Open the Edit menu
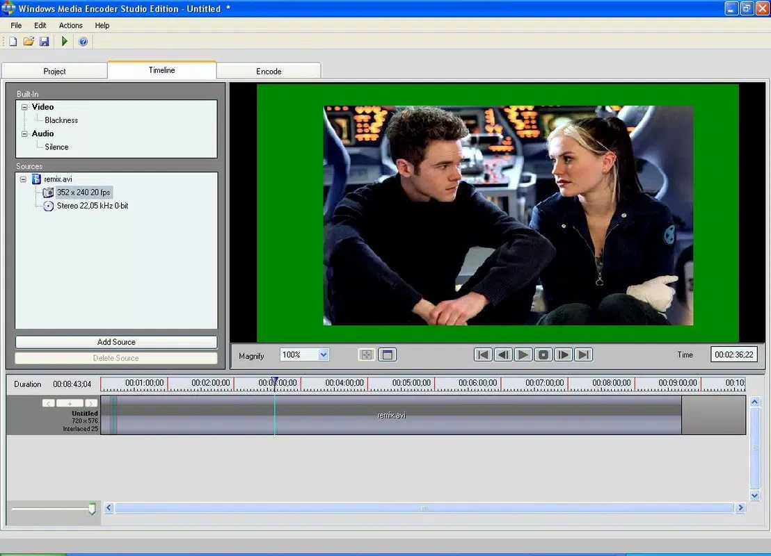 pos(40,26)
